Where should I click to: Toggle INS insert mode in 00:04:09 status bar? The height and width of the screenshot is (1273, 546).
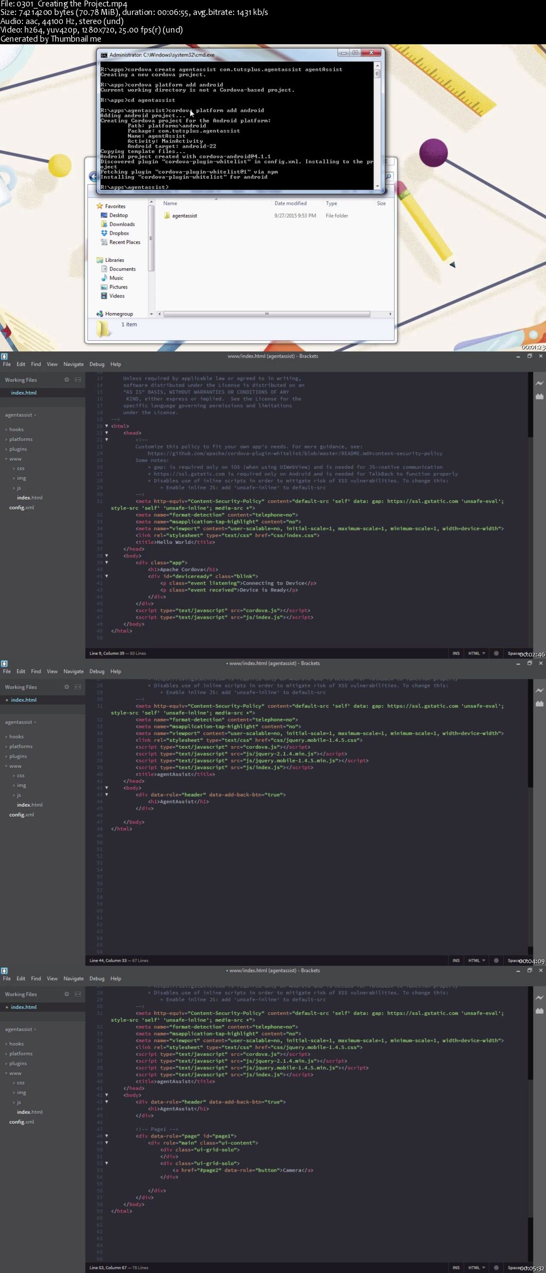(x=456, y=960)
